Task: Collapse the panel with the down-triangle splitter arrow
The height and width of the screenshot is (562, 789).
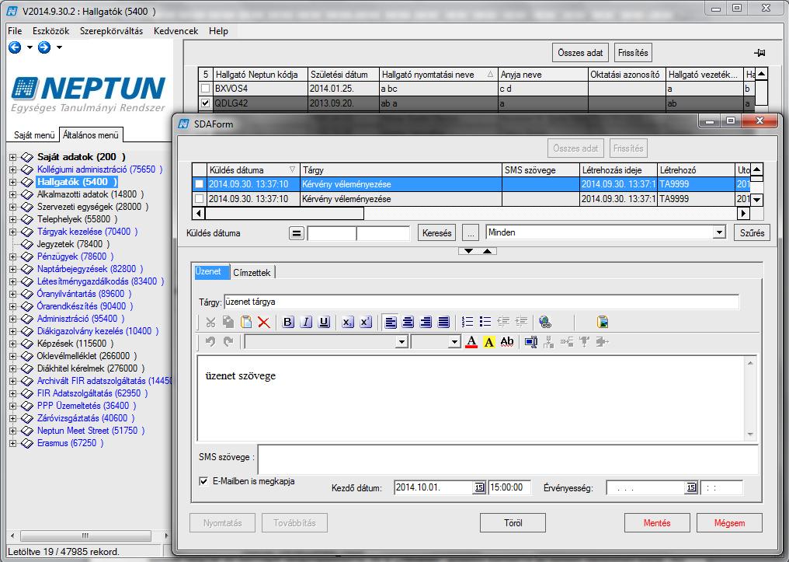Action: (x=468, y=251)
